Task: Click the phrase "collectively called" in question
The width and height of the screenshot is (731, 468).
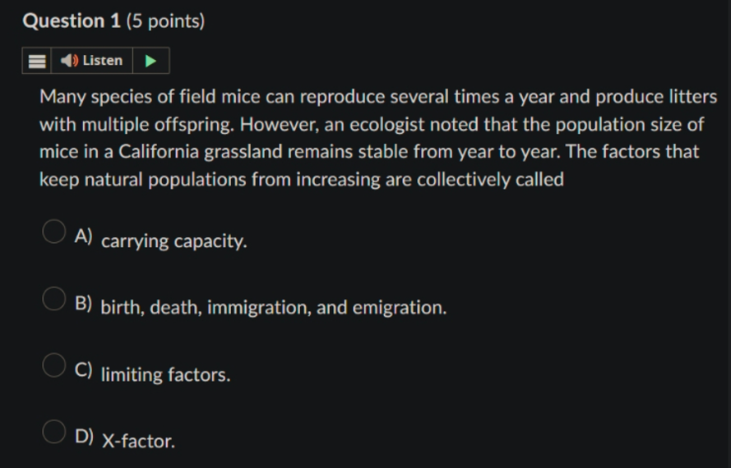Action: point(490,179)
